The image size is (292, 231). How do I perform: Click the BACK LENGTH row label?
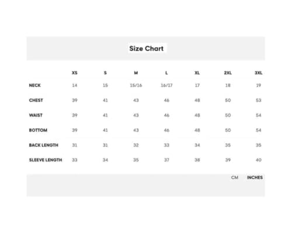click(44, 145)
